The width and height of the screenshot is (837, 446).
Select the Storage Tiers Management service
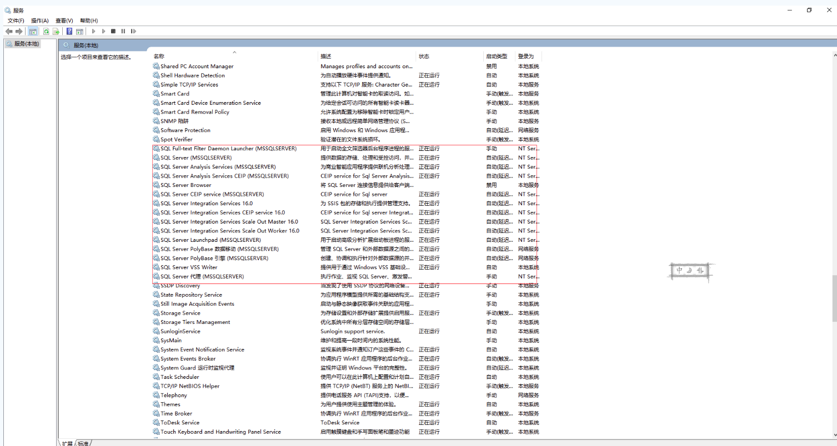(x=195, y=322)
